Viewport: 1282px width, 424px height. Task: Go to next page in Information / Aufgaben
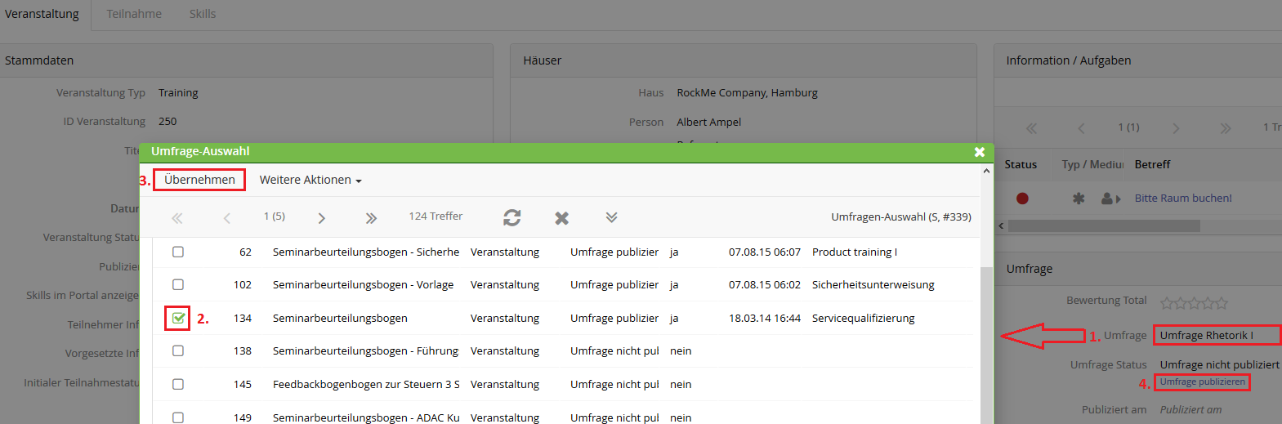click(x=1176, y=128)
